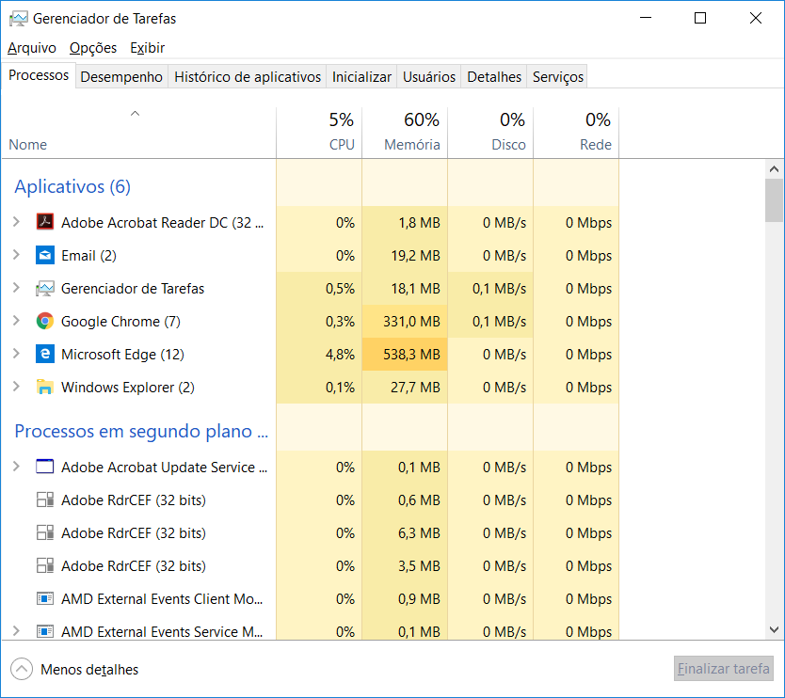Click the Microsoft Edge icon
Image resolution: width=785 pixels, height=698 pixels.
45,354
